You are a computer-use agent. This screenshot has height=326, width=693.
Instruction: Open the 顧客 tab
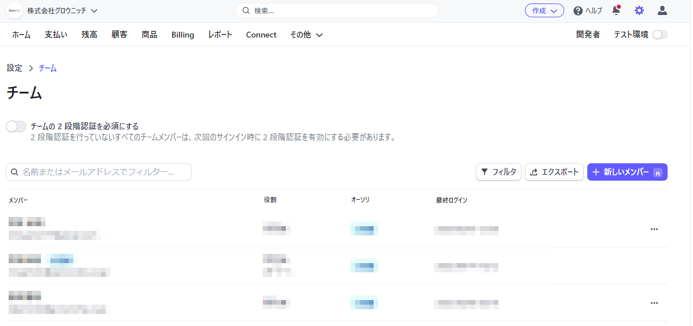pyautogui.click(x=120, y=35)
